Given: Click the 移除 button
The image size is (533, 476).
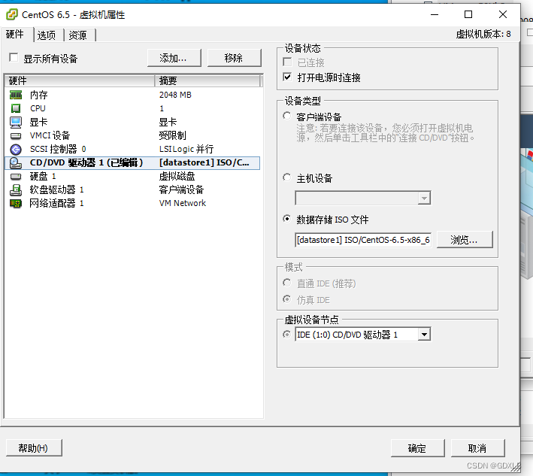Looking at the screenshot, I should pos(234,58).
